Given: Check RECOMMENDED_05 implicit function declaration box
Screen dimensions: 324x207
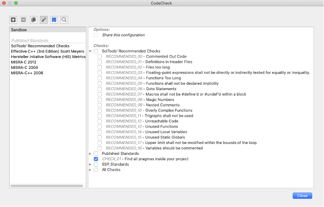Looking at the screenshot, I should pos(100,83).
